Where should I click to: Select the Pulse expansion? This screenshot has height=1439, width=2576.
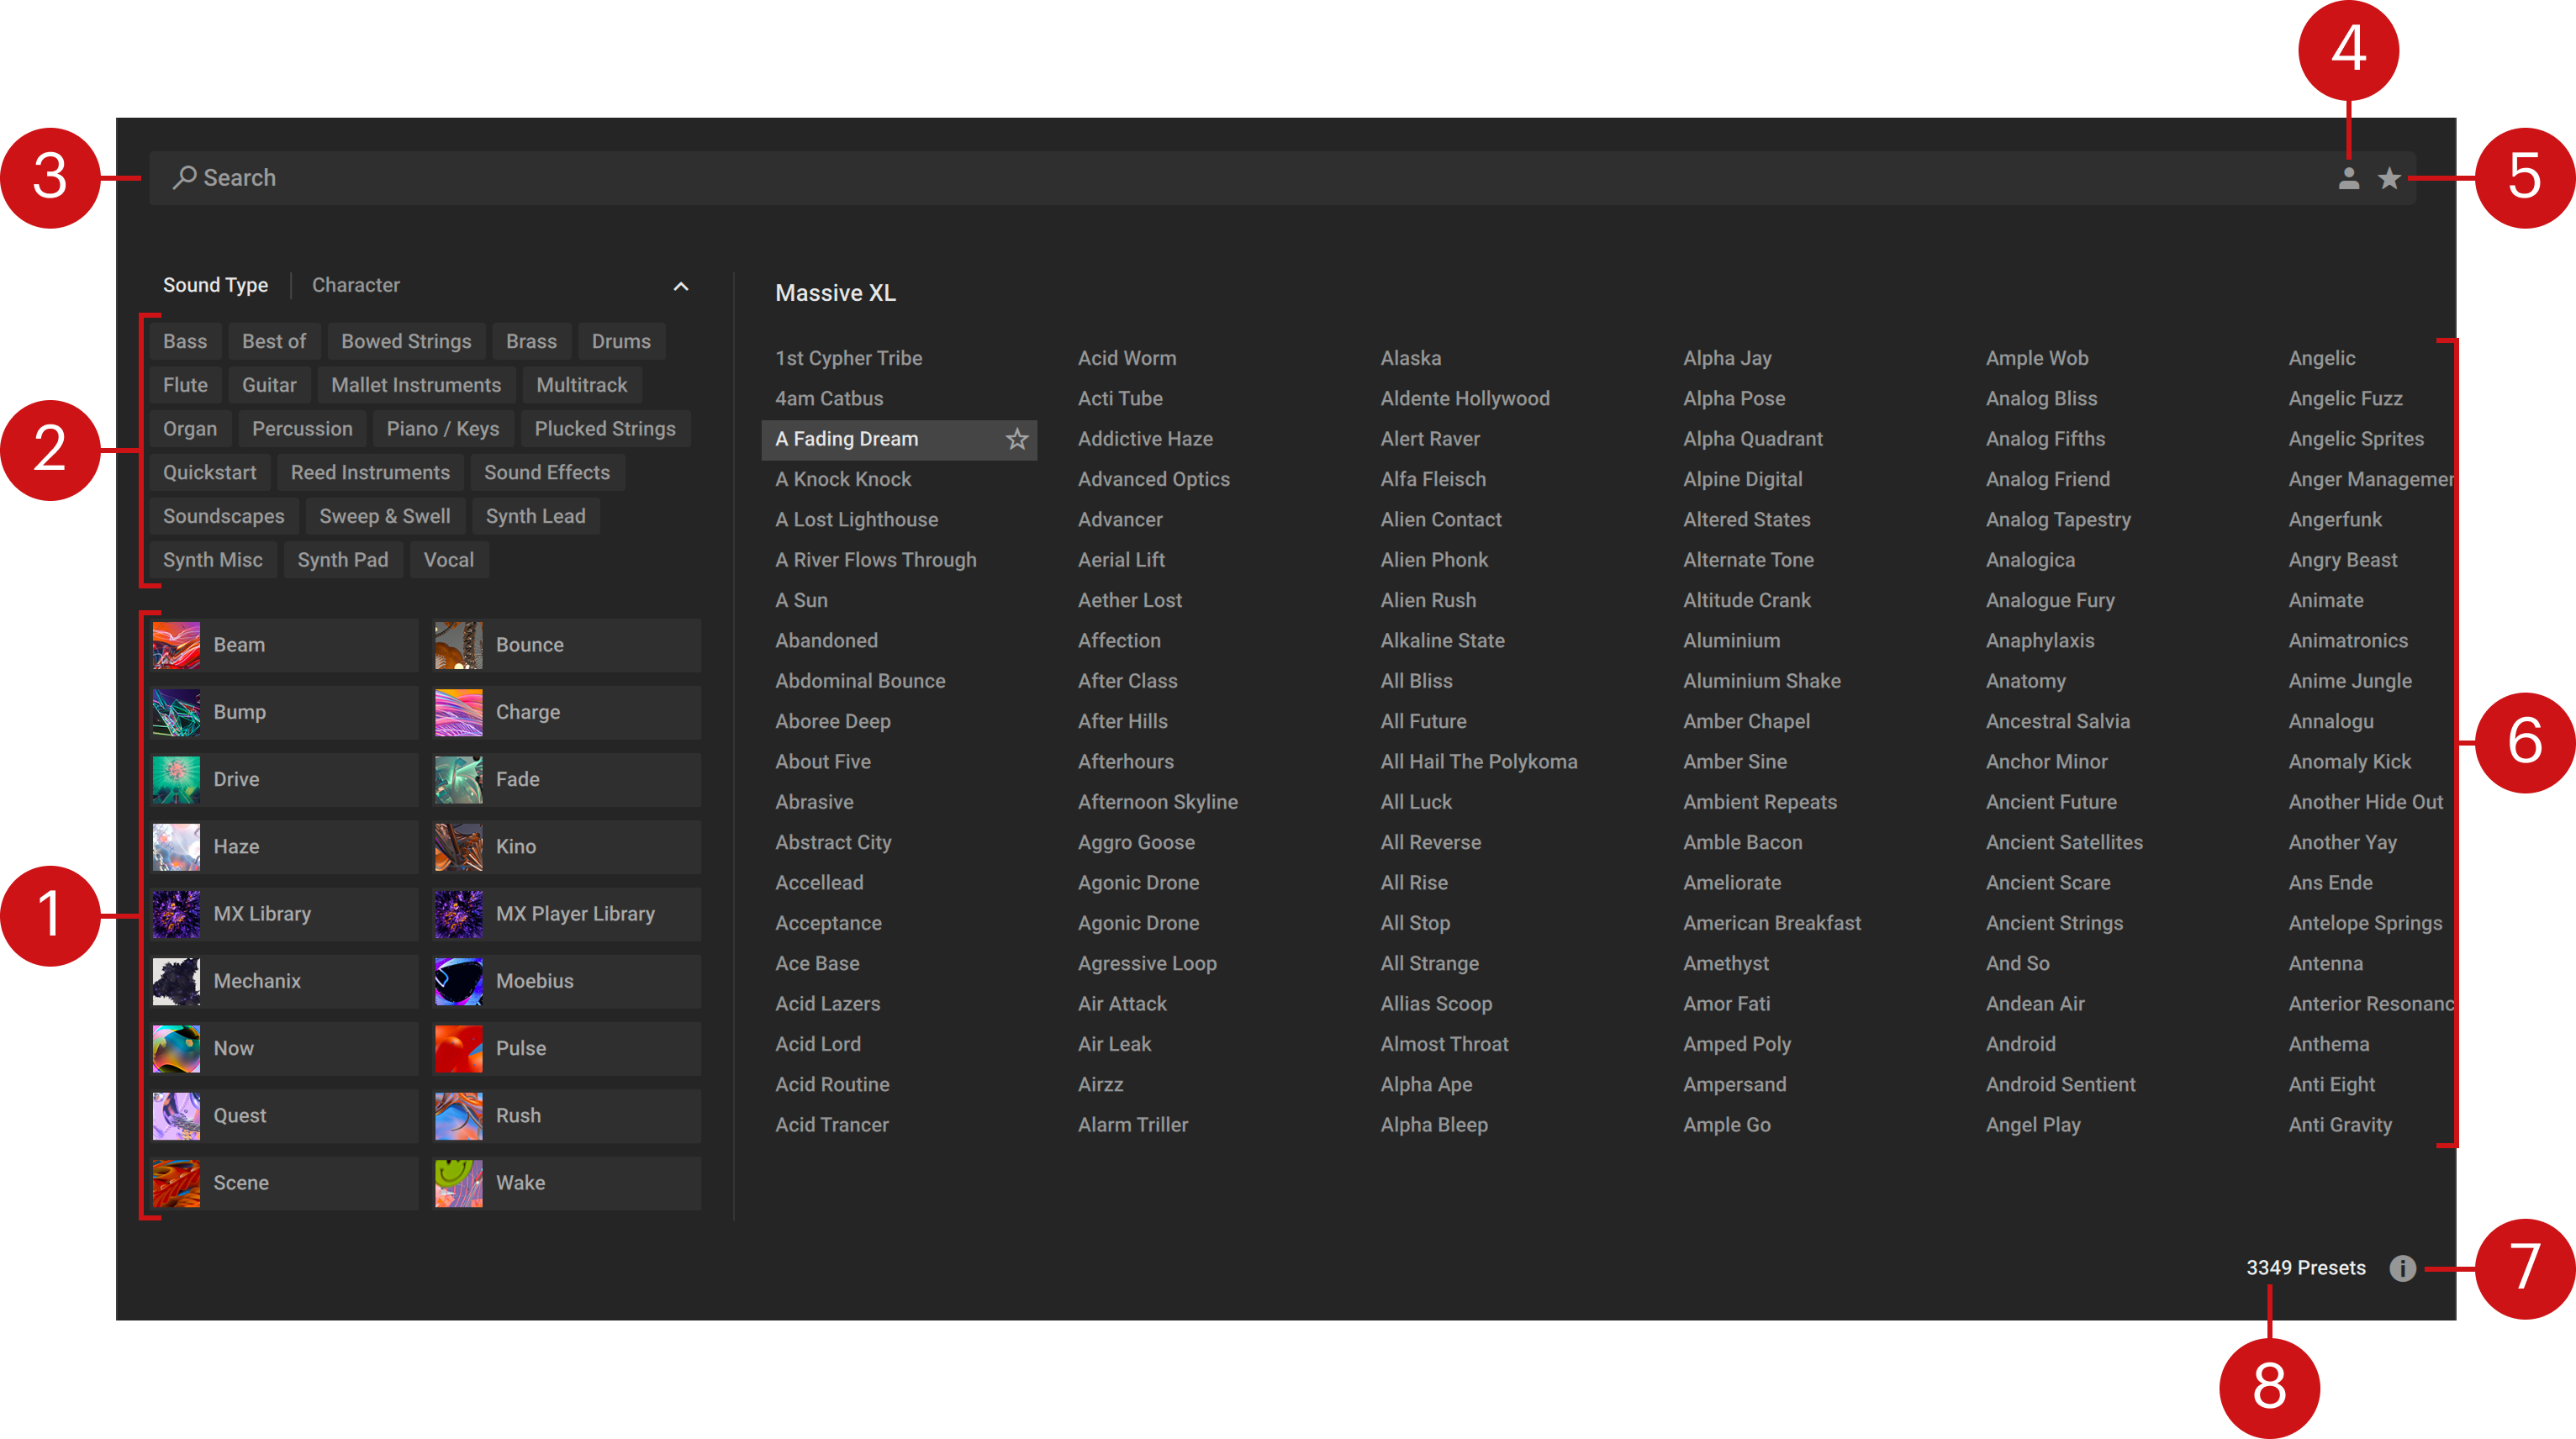pyautogui.click(x=567, y=1048)
